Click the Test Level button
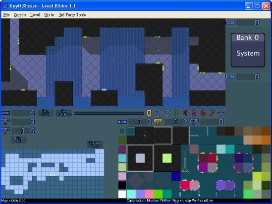 pyautogui.click(x=46, y=113)
